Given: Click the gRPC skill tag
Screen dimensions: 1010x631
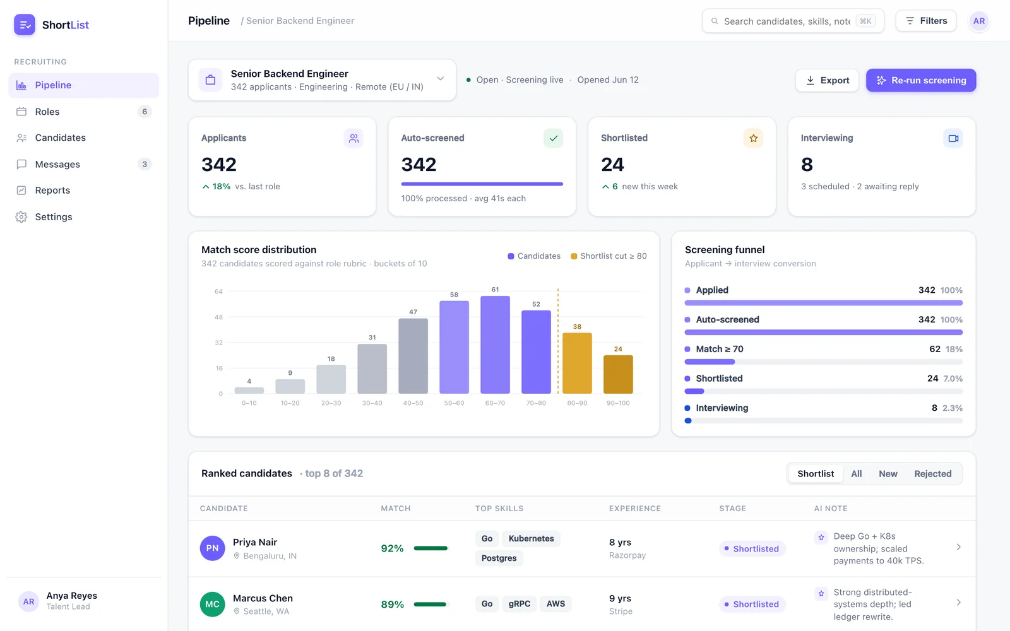Looking at the screenshot, I should click(x=520, y=604).
